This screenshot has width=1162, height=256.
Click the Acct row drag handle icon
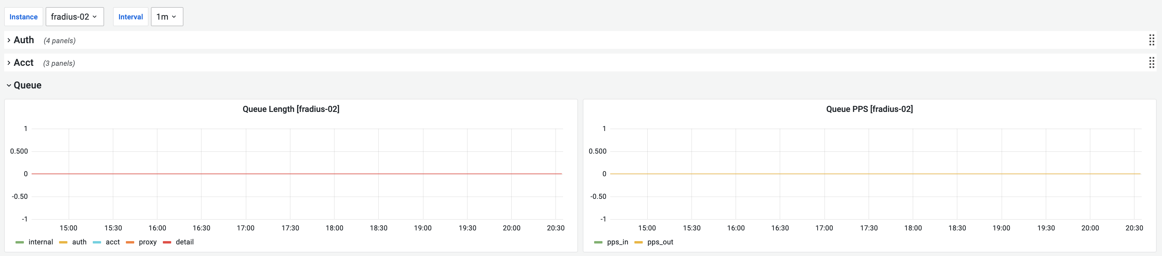(1151, 63)
